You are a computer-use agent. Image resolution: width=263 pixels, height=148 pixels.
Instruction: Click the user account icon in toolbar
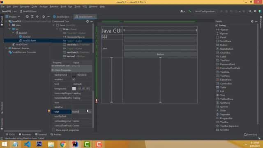(x=182, y=11)
